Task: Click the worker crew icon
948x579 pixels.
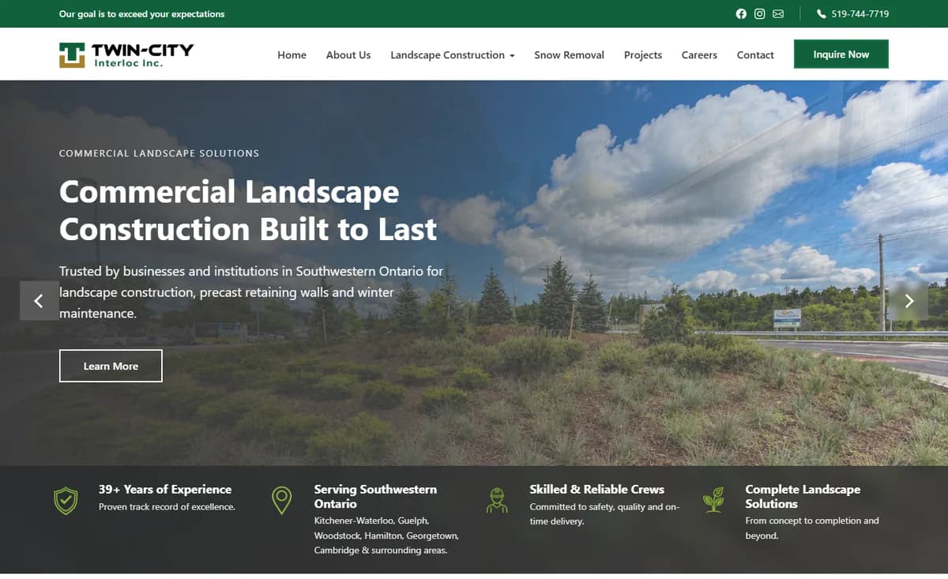Action: (497, 501)
